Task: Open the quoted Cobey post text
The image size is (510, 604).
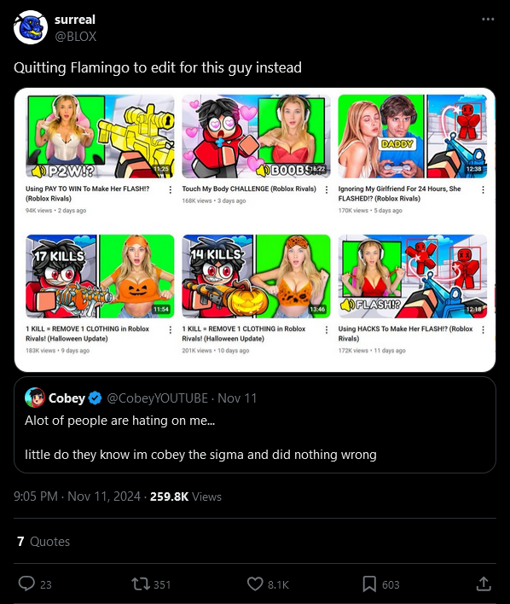Action: (x=200, y=438)
